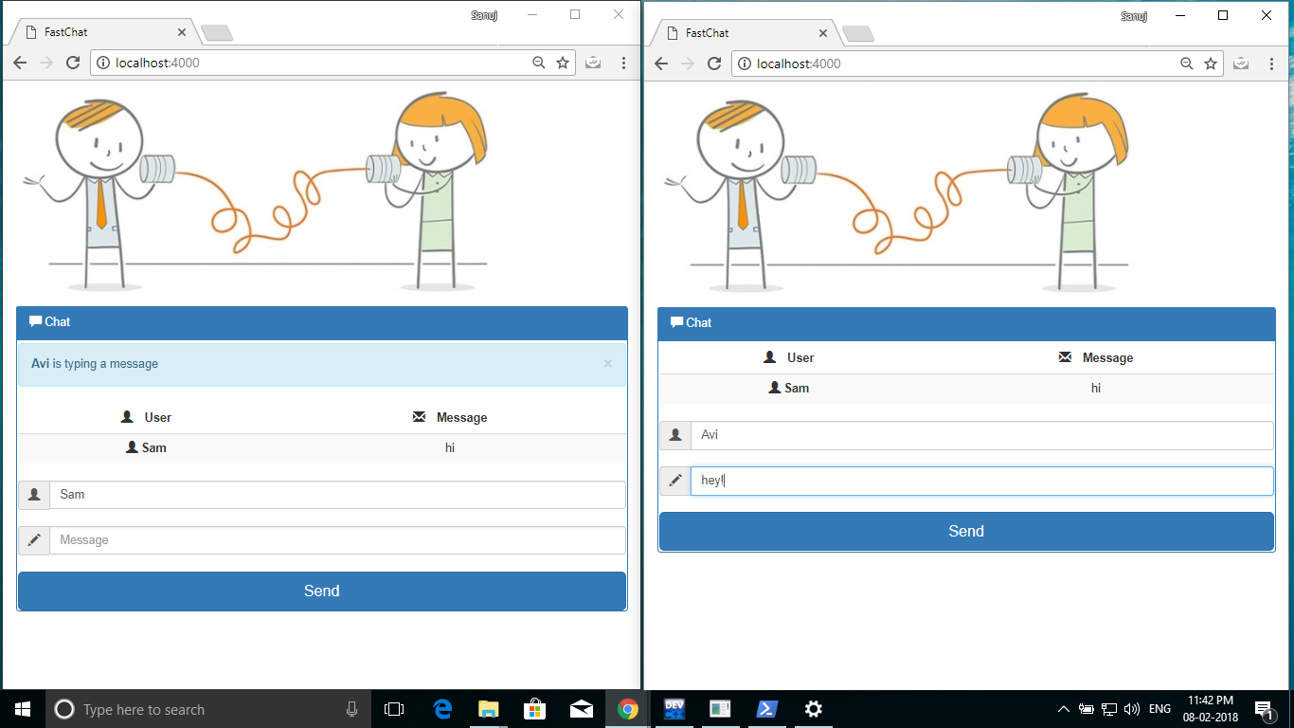Focus the name field containing Sam

(337, 495)
